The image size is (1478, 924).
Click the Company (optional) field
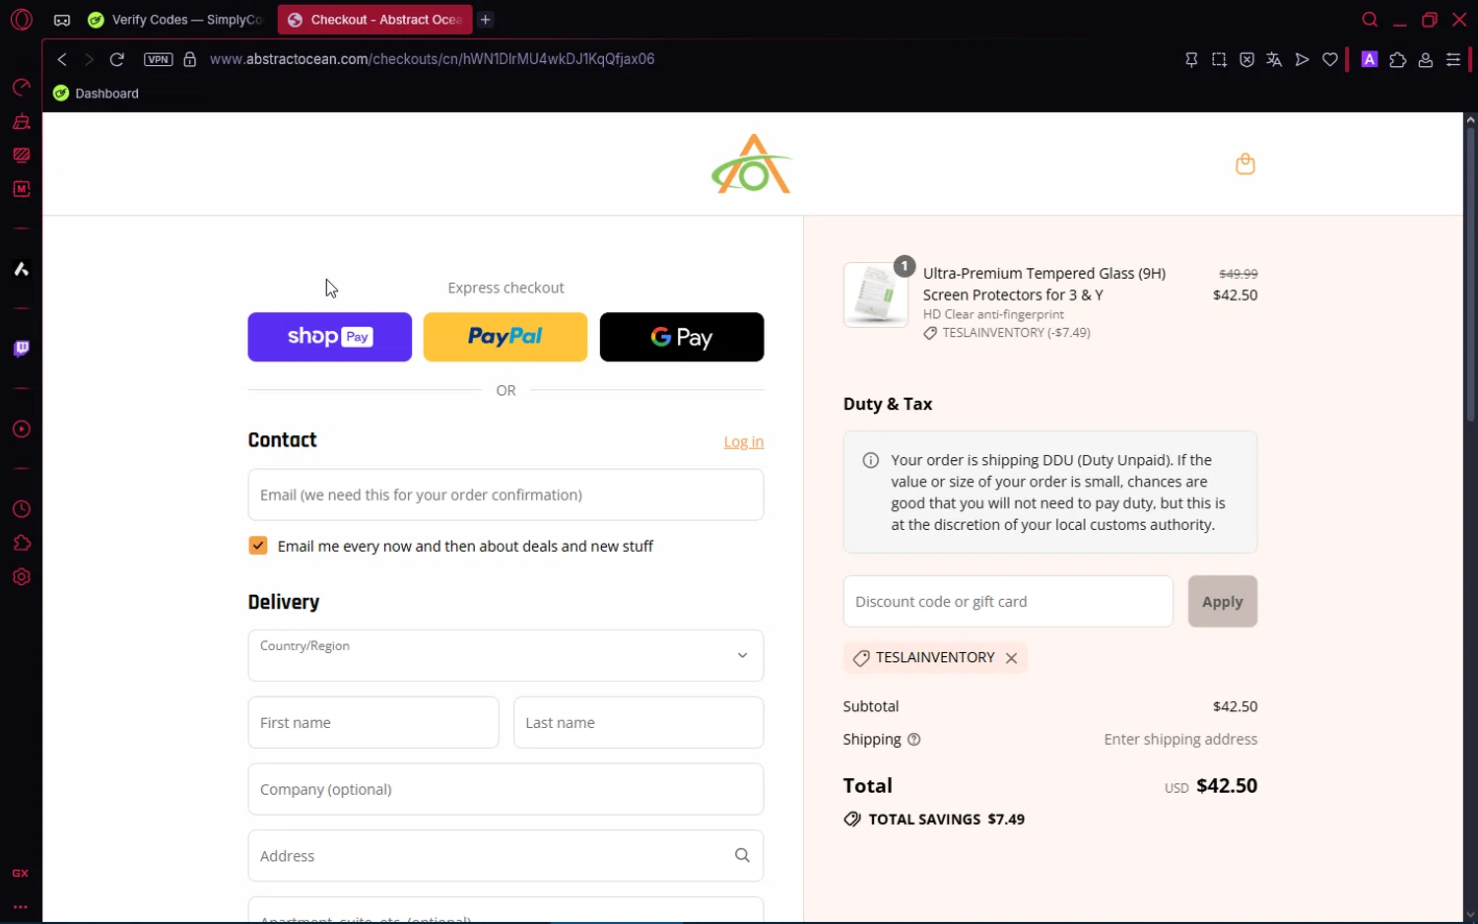click(505, 789)
